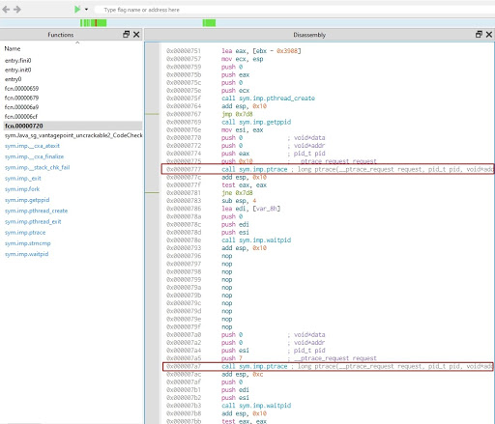Select function fcn.000006a9
The height and width of the screenshot is (424, 495).
tap(21, 107)
